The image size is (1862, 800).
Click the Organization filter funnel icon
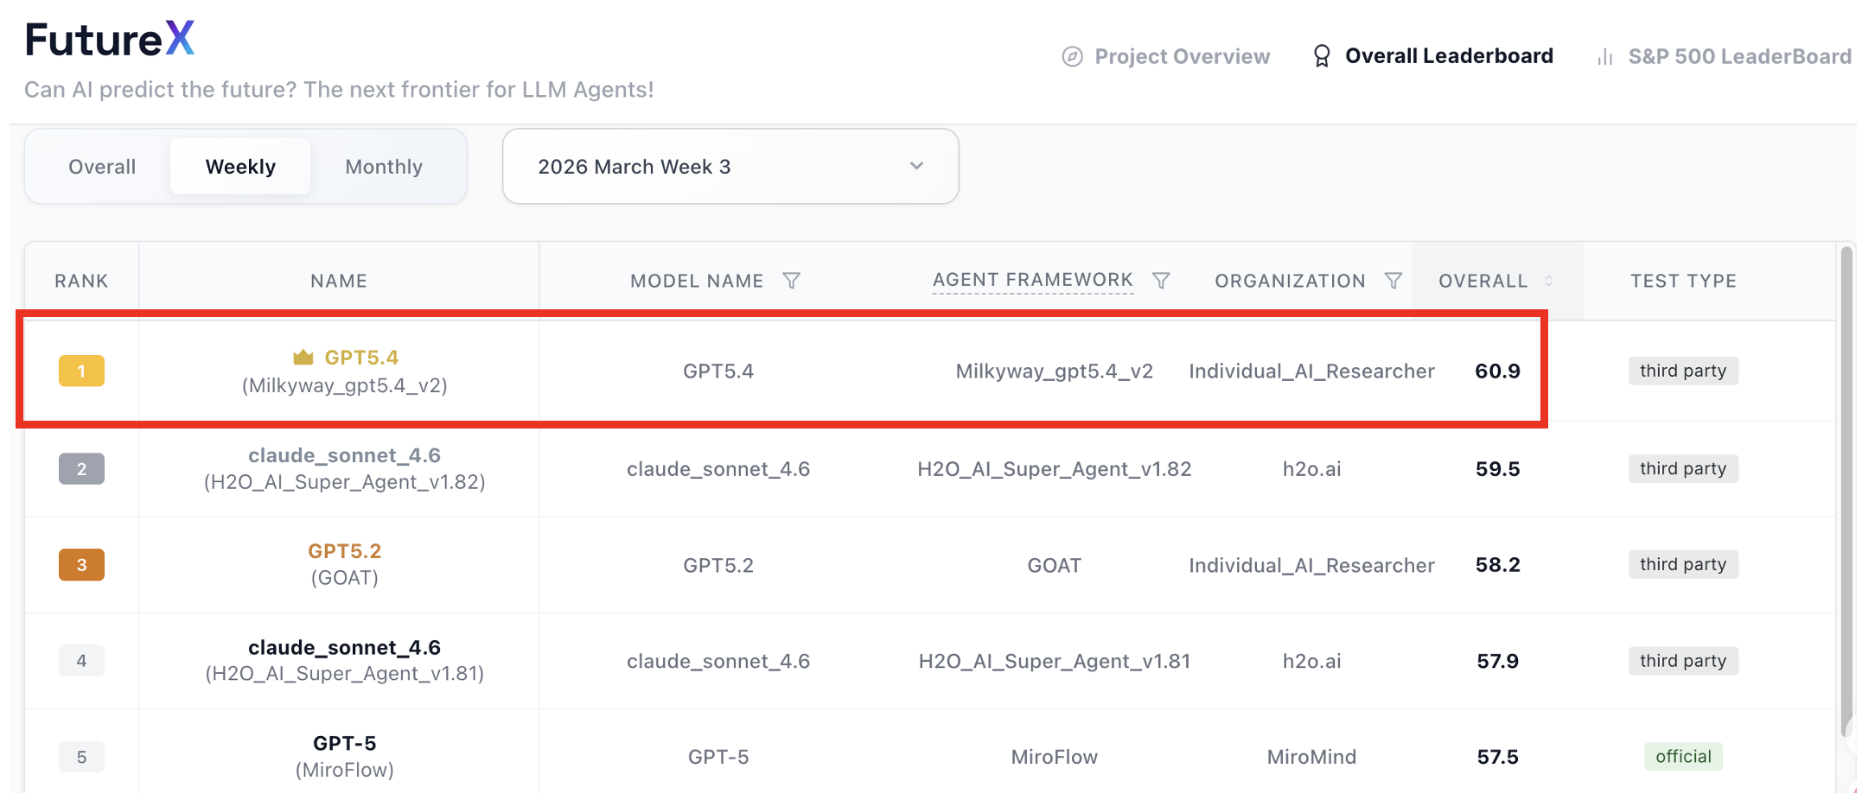click(x=1393, y=281)
